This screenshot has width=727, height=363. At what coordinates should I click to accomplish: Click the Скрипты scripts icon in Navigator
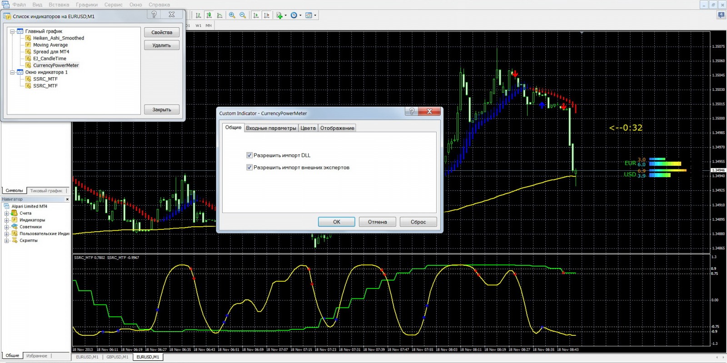point(14,240)
